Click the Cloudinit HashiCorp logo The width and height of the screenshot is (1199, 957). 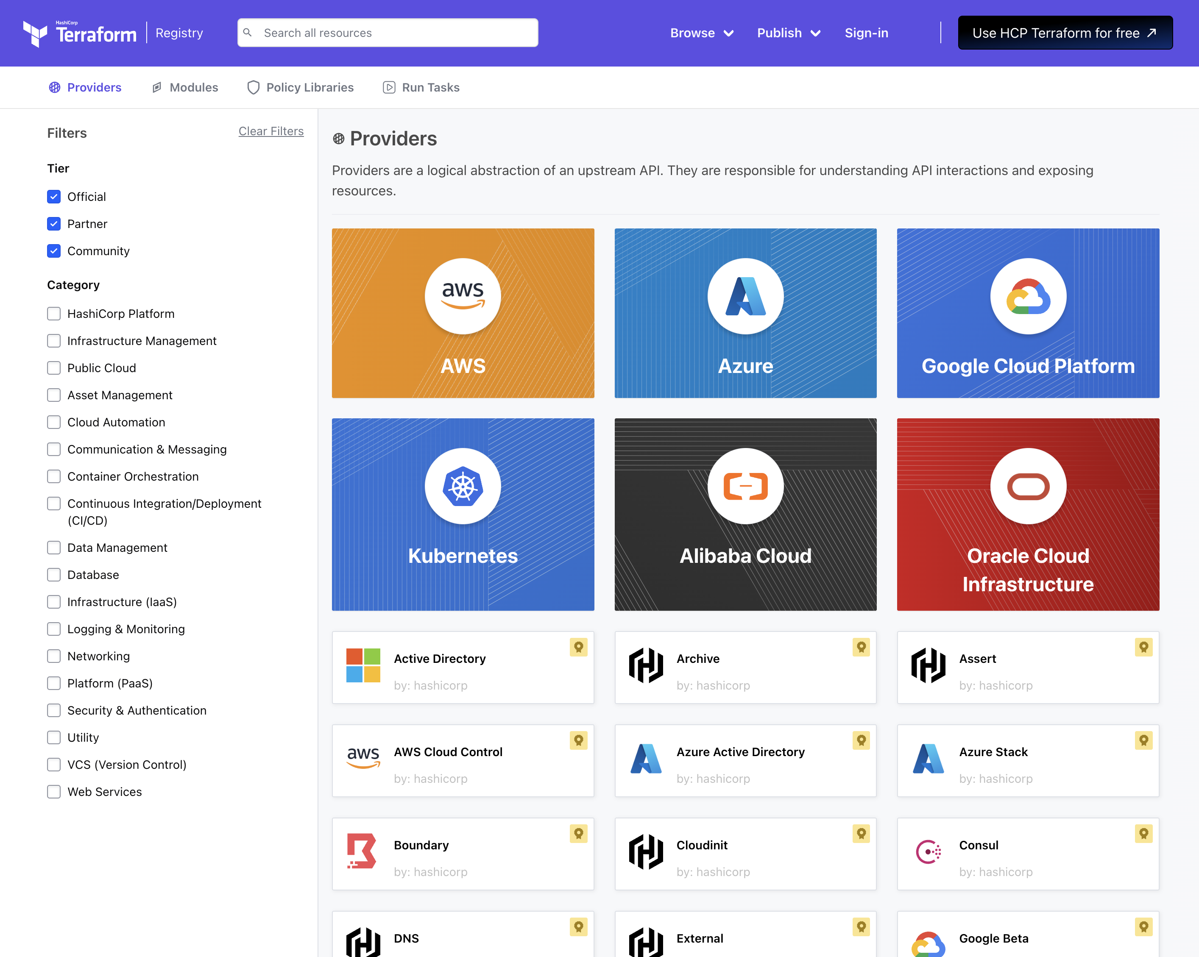click(646, 851)
